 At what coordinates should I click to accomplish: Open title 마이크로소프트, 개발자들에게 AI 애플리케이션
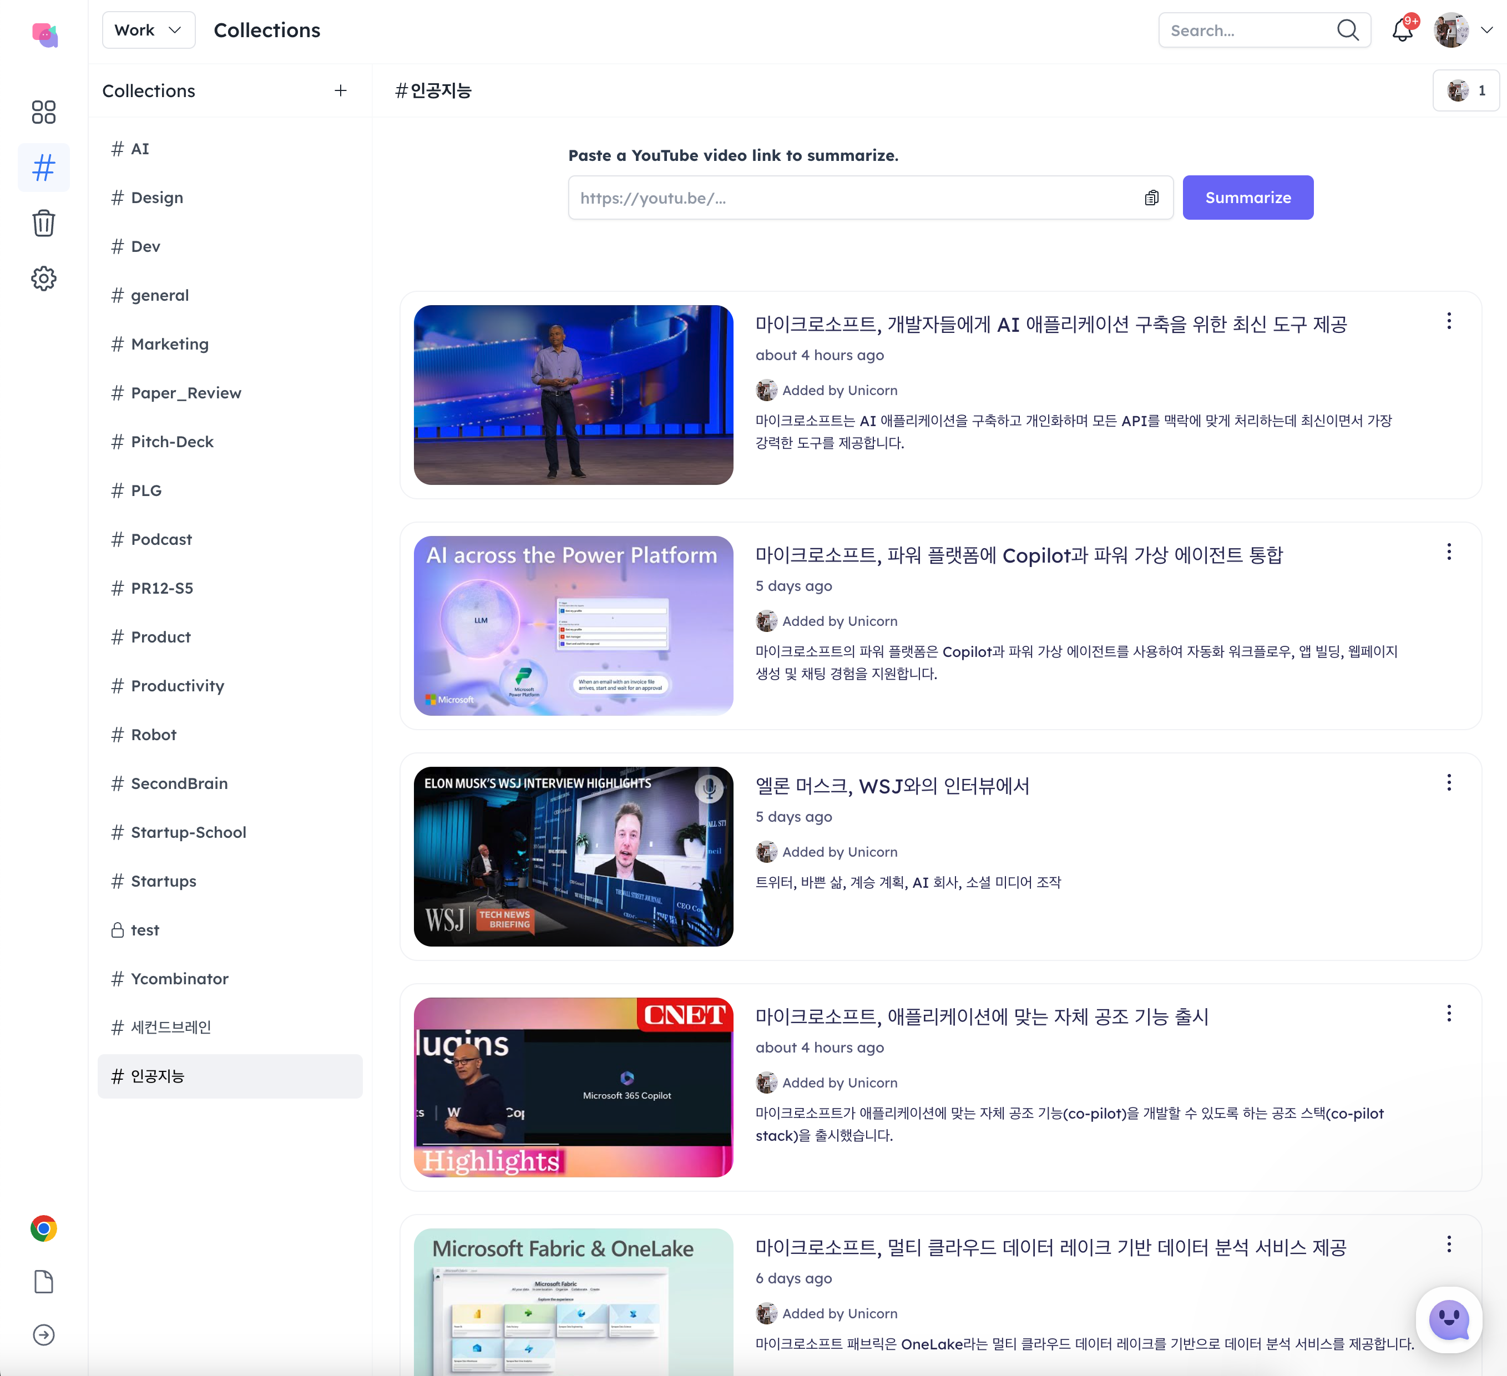1051,325
